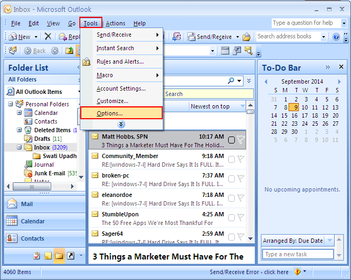
Task: Select Options in the Tools menu
Action: (x=122, y=113)
